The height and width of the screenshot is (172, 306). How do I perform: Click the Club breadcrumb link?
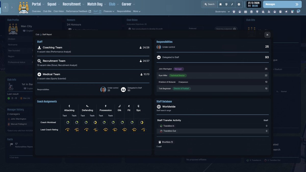coord(37,34)
